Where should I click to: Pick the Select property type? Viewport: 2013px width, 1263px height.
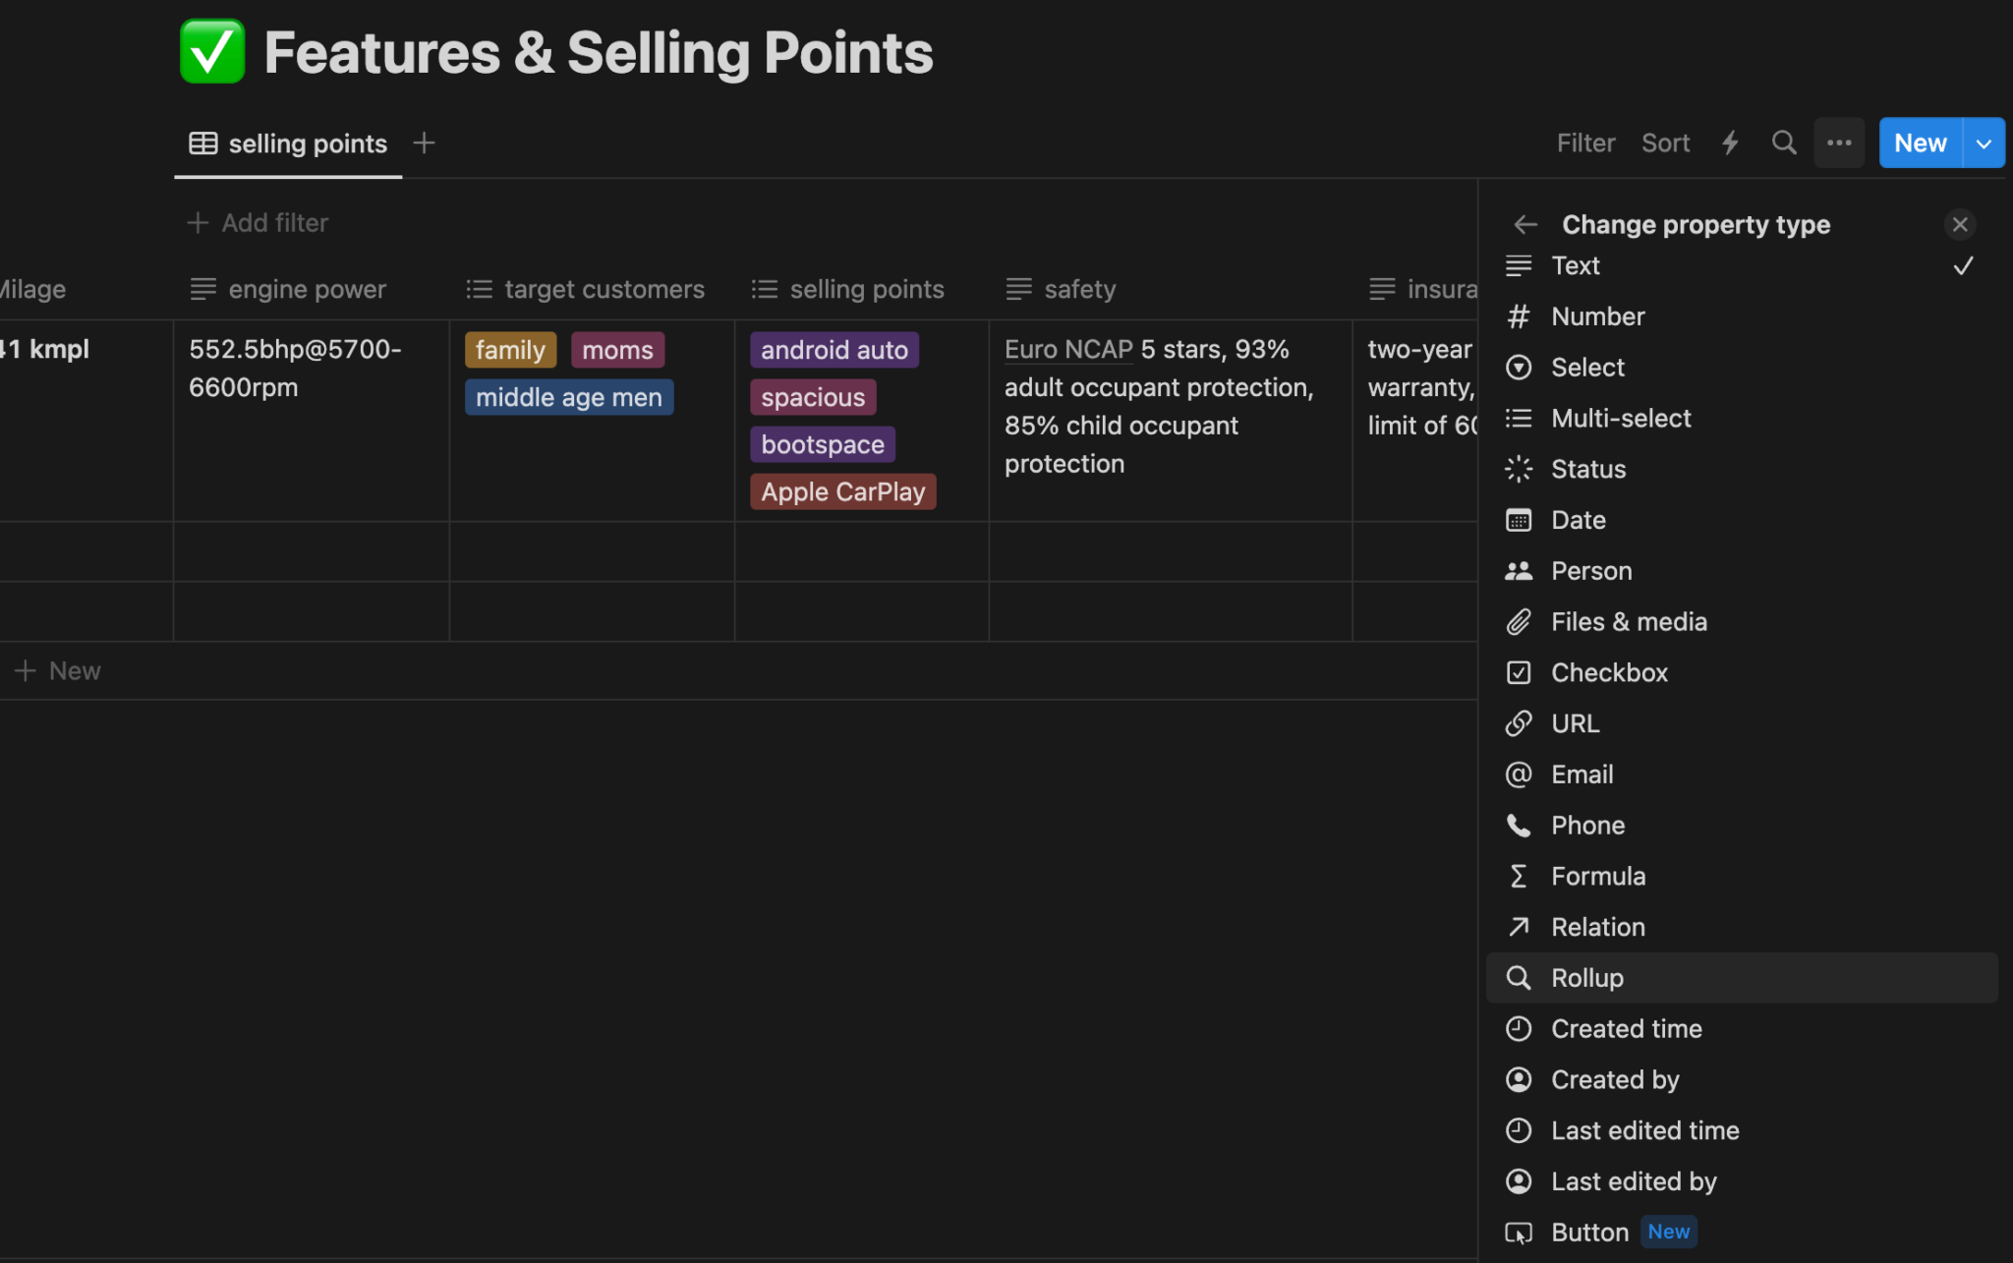1587,368
